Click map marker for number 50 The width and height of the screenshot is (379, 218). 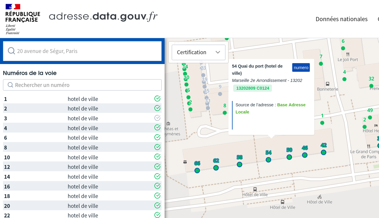tap(289, 157)
